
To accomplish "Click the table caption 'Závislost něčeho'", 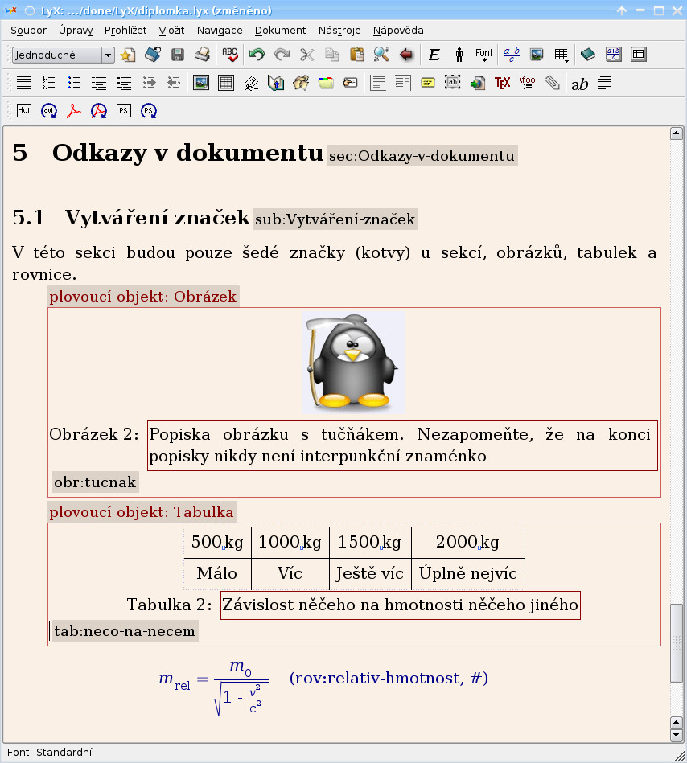I will coord(401,605).
